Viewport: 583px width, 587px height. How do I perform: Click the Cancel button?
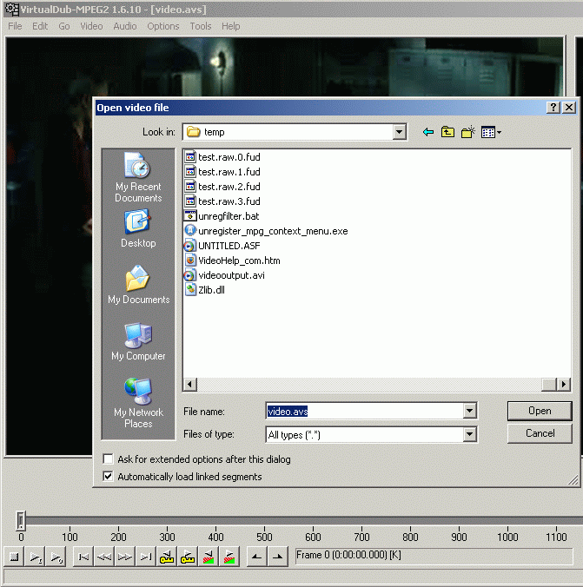click(x=540, y=433)
